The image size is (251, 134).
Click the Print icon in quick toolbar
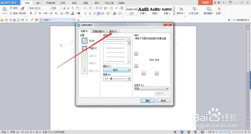click(14, 20)
